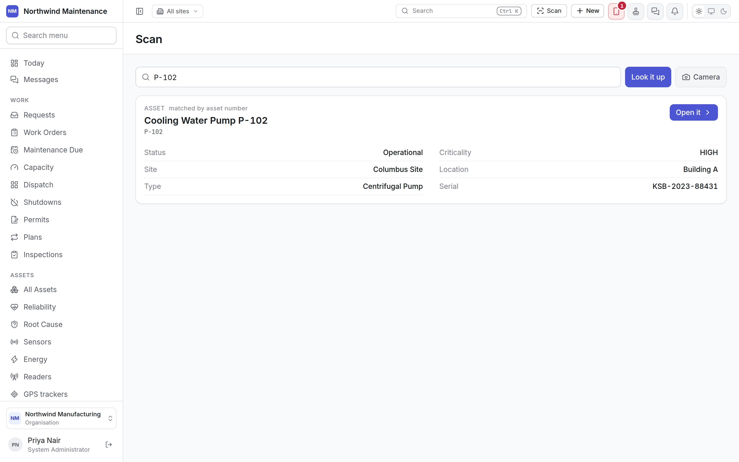The height and width of the screenshot is (462, 739).
Task: Click the stamp icon in top bar
Action: [636, 11]
